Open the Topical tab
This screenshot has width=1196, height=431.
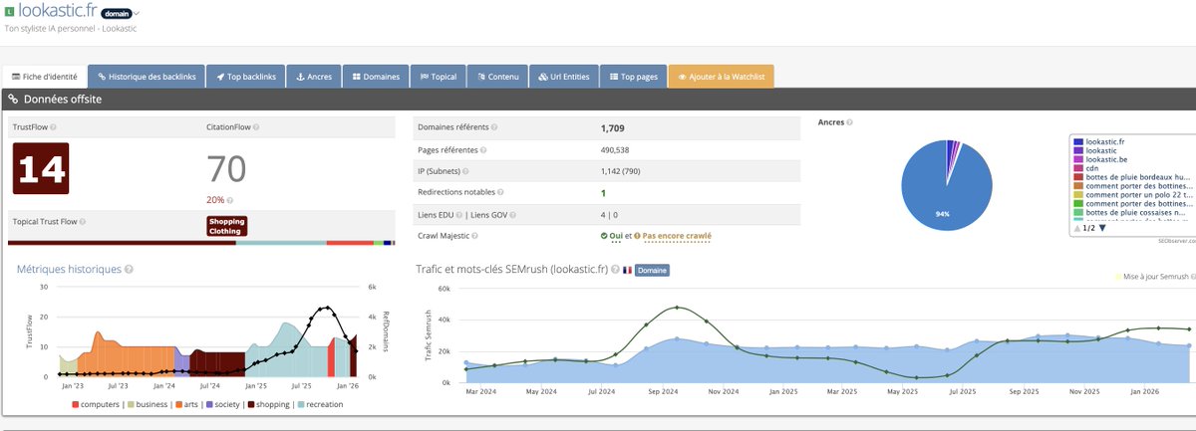click(x=439, y=76)
